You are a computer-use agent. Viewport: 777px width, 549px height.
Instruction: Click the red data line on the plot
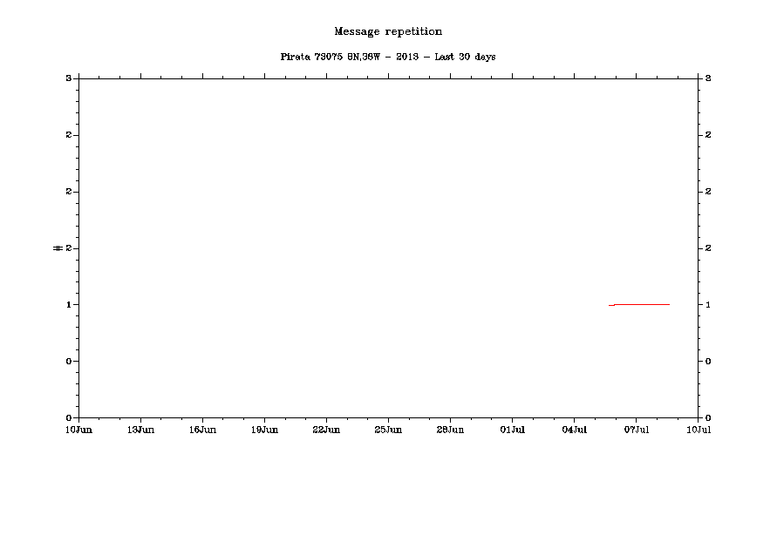click(641, 304)
